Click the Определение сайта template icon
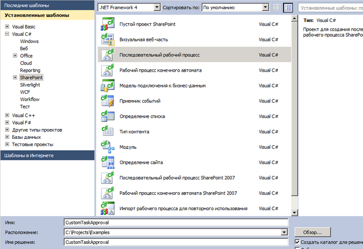The height and width of the screenshot is (249, 363). pyautogui.click(x=108, y=162)
